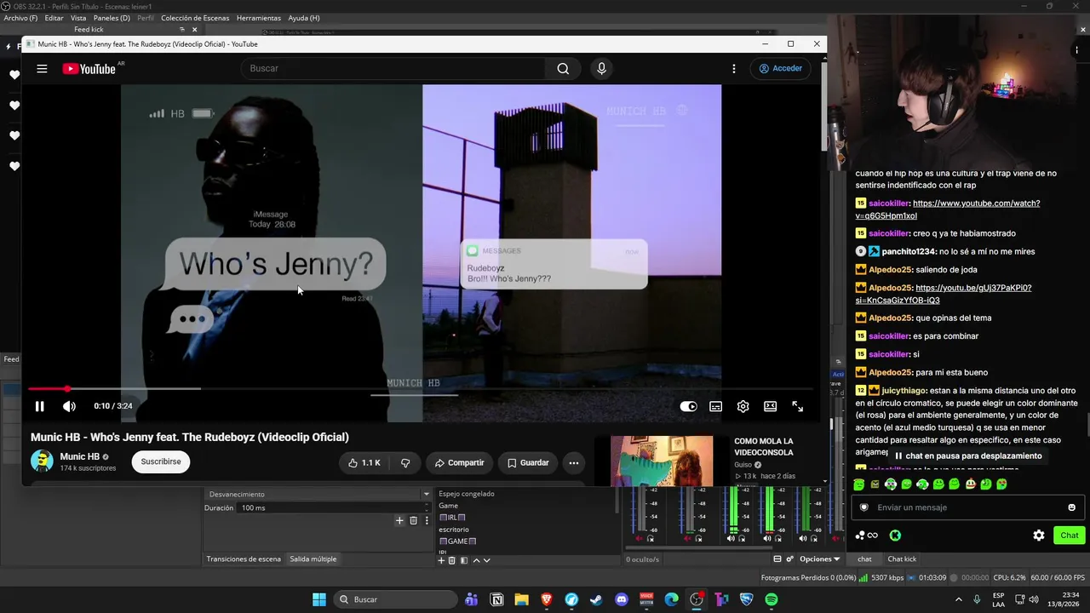The width and height of the screenshot is (1090, 613).
Task: Open the Opciones dropdown in OBS mixer
Action: [x=819, y=559]
